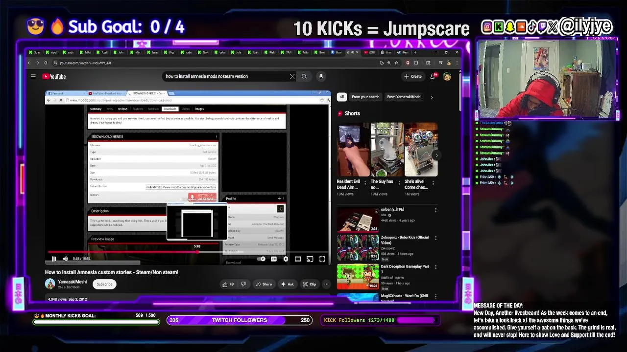Pause the video with the pause button
The image size is (627, 352).
[x=54, y=259]
